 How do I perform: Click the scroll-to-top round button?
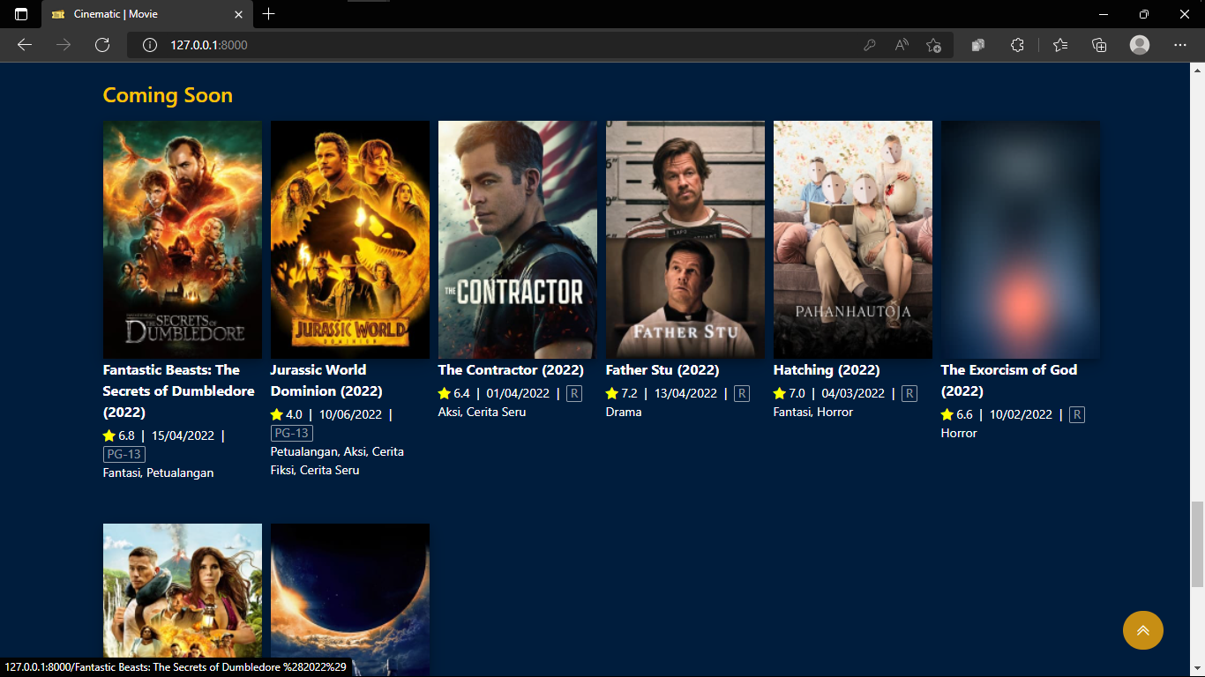(1143, 630)
